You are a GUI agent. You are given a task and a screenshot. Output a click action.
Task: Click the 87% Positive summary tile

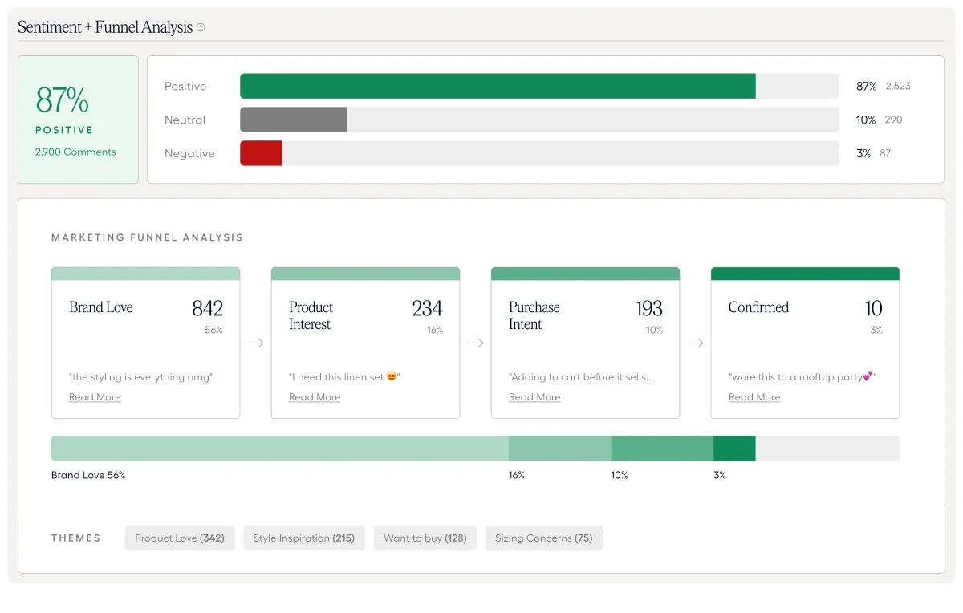(x=78, y=120)
